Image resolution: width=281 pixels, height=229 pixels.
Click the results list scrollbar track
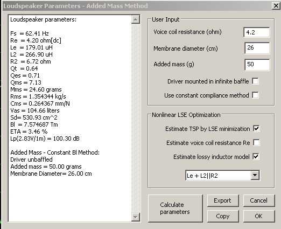[136, 118]
